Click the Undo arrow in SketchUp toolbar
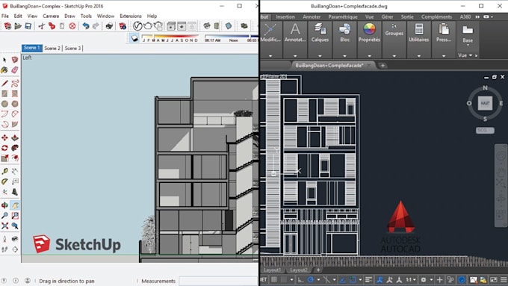This screenshot has height=286, width=508. coord(85,26)
